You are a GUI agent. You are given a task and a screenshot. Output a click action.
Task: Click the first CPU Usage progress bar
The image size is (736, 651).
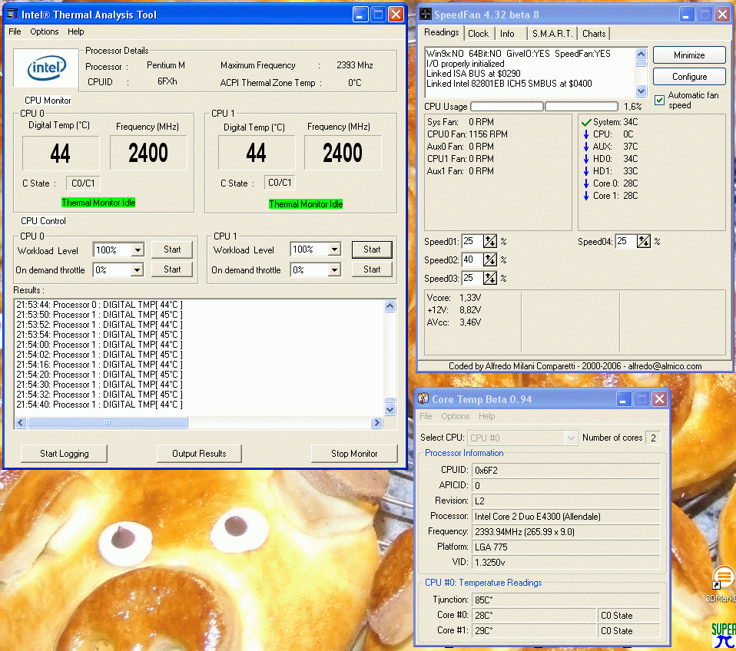point(507,107)
